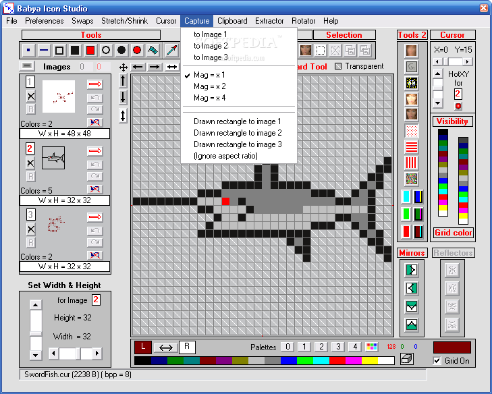Pick the cyan swatch in bottom palette

click(321, 361)
